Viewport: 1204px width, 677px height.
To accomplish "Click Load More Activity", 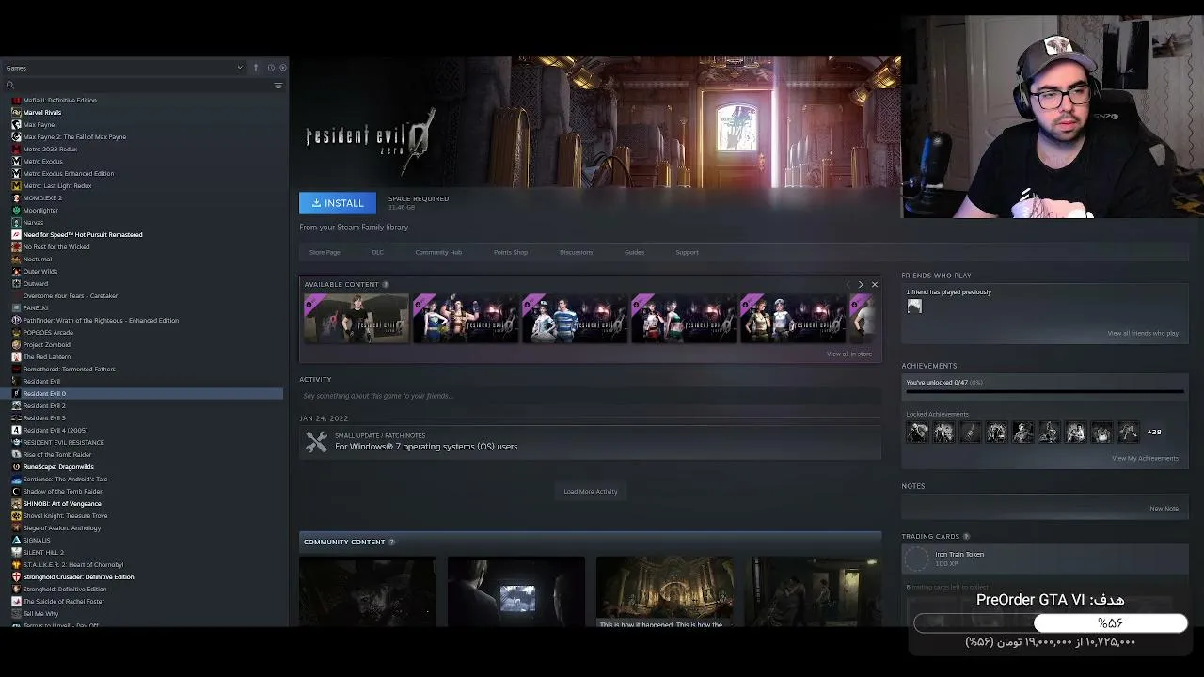I will tap(591, 491).
